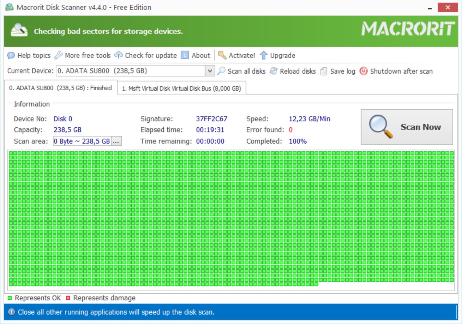Click the More free tools wrench icon
This screenshot has width=462, height=324.
pyautogui.click(x=58, y=55)
